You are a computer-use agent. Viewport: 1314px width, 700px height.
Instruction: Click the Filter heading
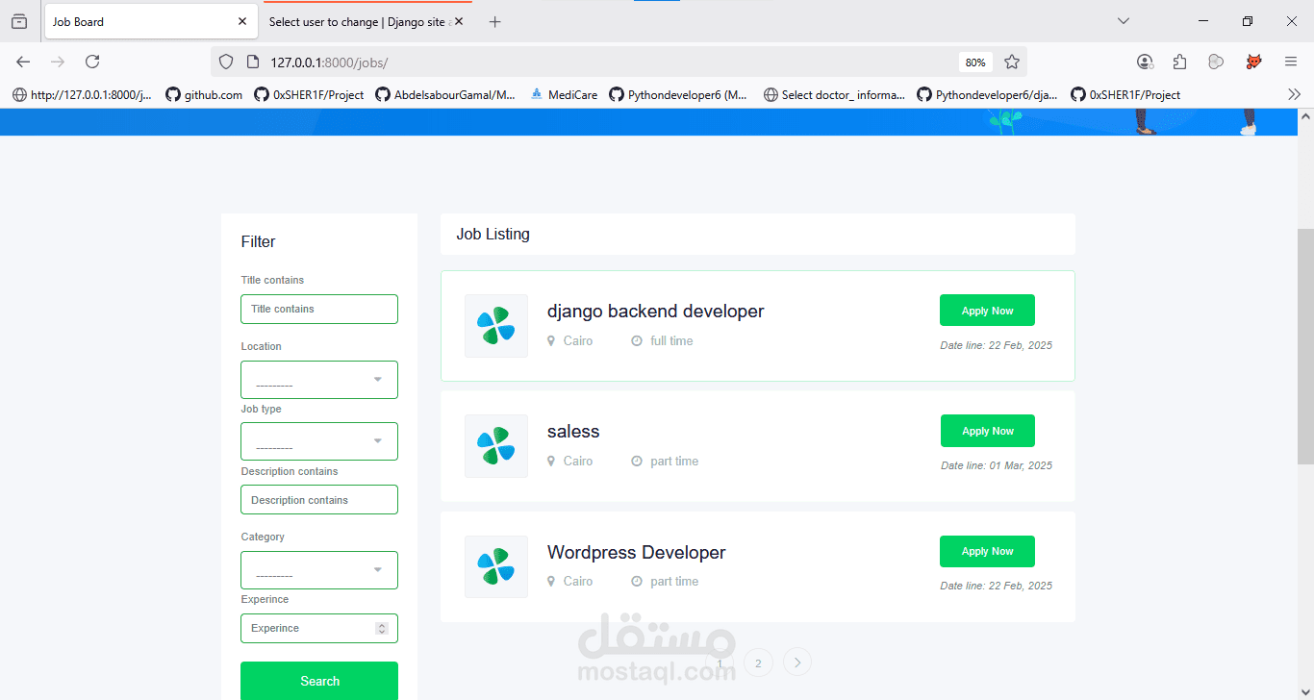[259, 242]
